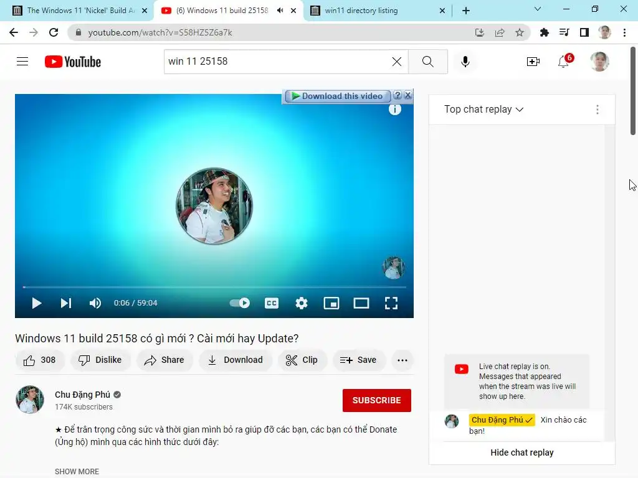Open browser extensions puzzle icon
638x478 pixels.
pyautogui.click(x=544, y=32)
